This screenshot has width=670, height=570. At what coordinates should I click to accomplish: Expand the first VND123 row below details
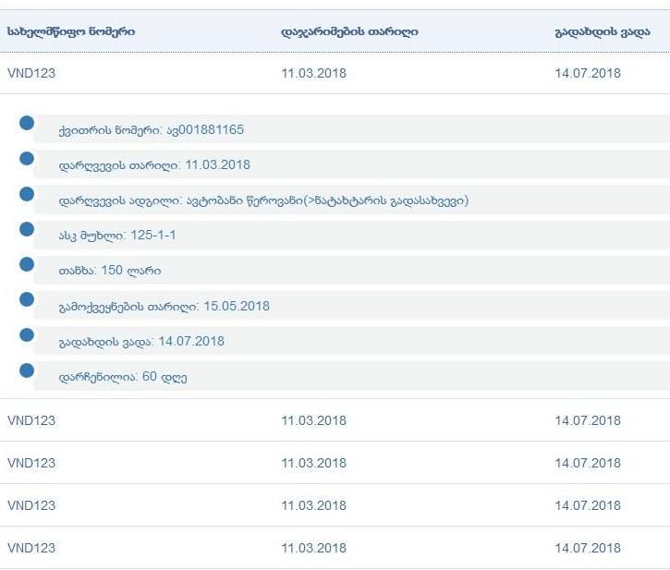[x=31, y=420]
